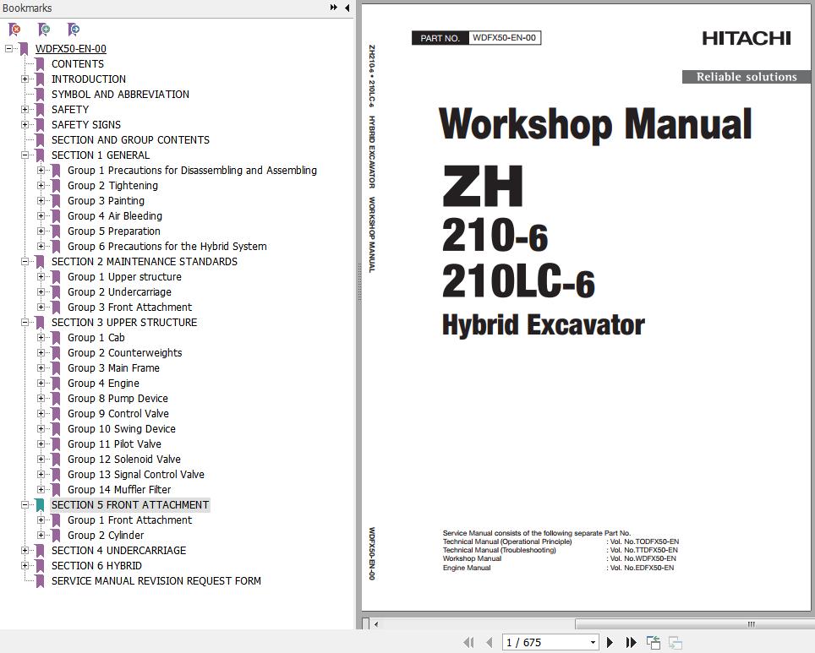Open the CONTENTS bookmark
This screenshot has width=815, height=653.
pyautogui.click(x=78, y=64)
